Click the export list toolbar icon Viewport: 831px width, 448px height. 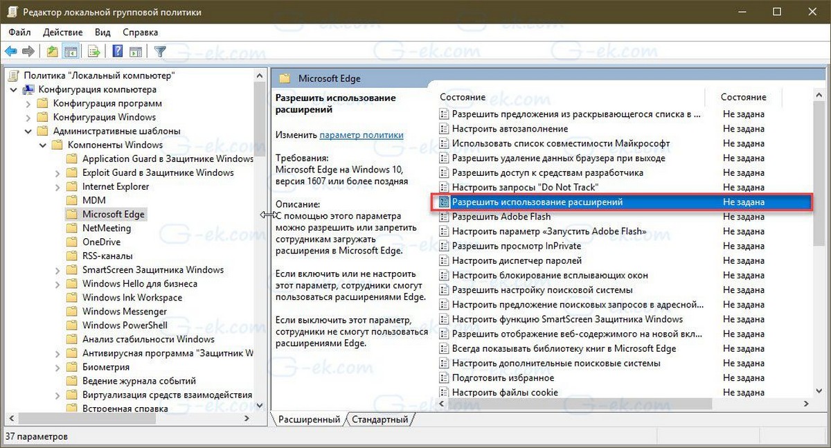point(94,51)
